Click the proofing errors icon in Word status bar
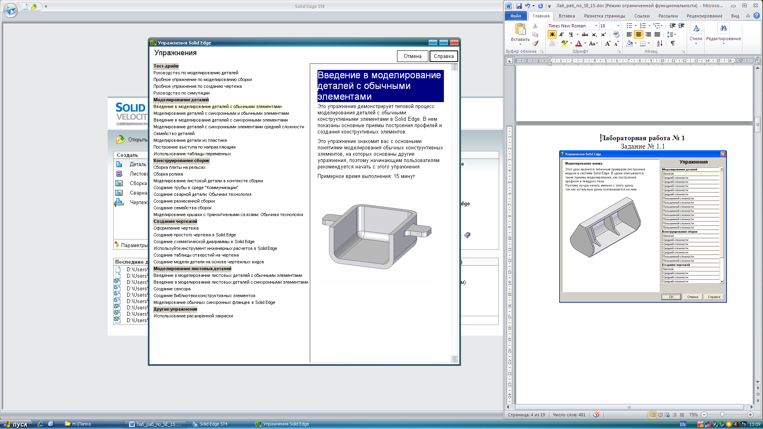 [596, 415]
